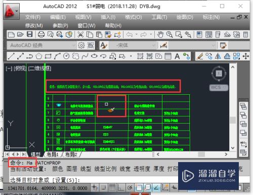The width and height of the screenshot is (253, 195).
Task: Select the Multiline Text A tool
Action: click(x=177, y=56)
